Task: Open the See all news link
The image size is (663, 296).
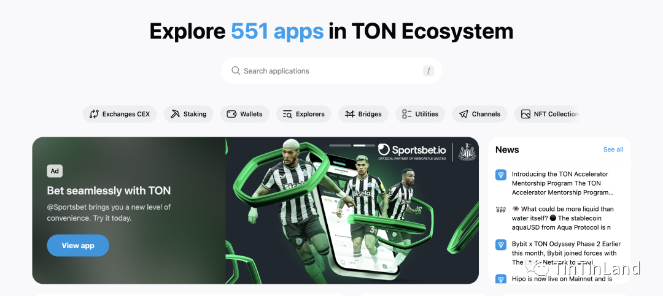Action: tap(613, 150)
